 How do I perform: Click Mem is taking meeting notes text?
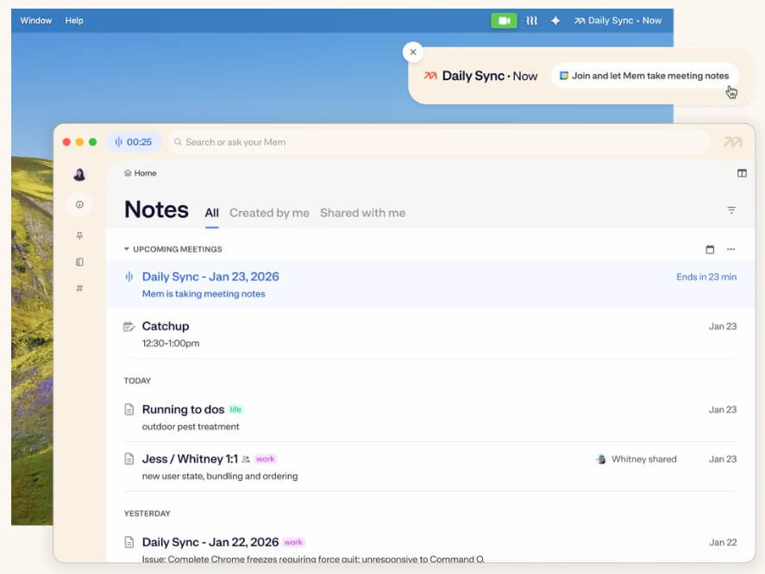204,294
